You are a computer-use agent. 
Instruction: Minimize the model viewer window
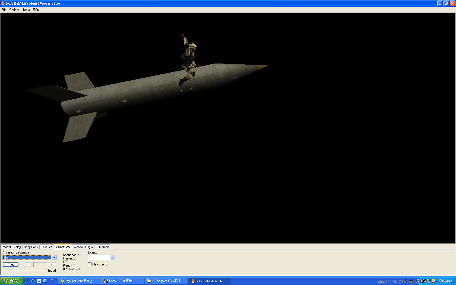(x=440, y=4)
